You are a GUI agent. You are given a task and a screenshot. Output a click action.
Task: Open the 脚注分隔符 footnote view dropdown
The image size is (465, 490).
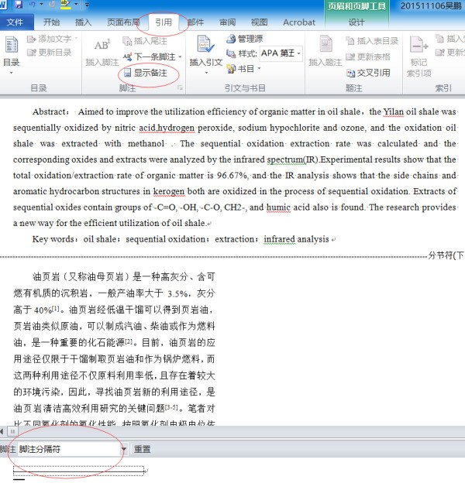123,450
